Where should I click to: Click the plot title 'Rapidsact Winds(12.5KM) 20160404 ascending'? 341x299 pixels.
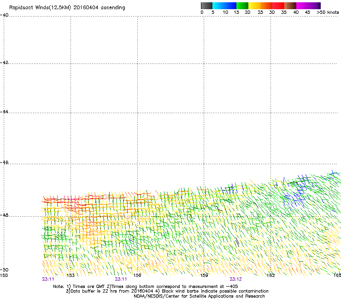pos(67,8)
